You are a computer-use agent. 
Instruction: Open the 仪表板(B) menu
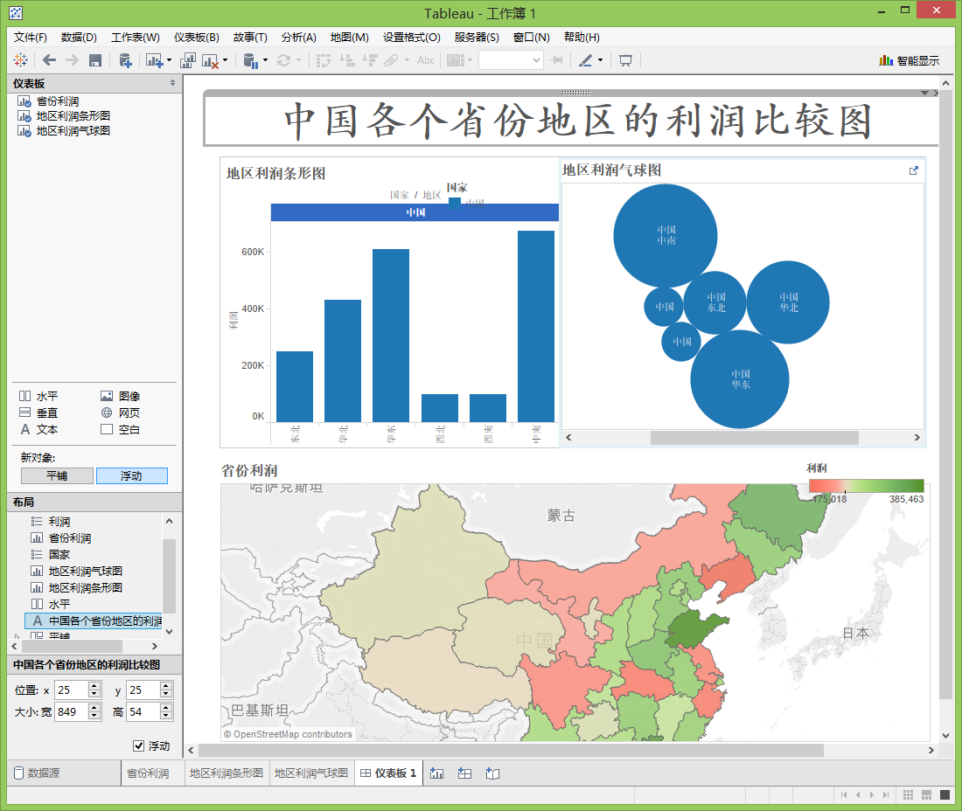pos(196,38)
